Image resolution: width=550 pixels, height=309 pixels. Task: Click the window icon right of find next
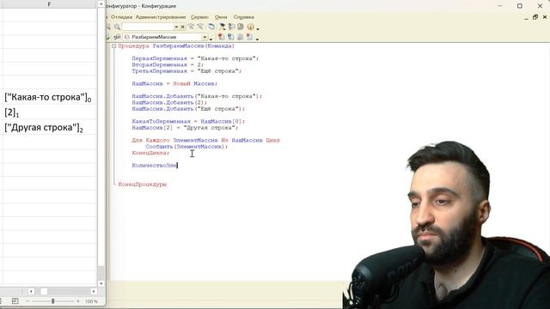coord(211,27)
